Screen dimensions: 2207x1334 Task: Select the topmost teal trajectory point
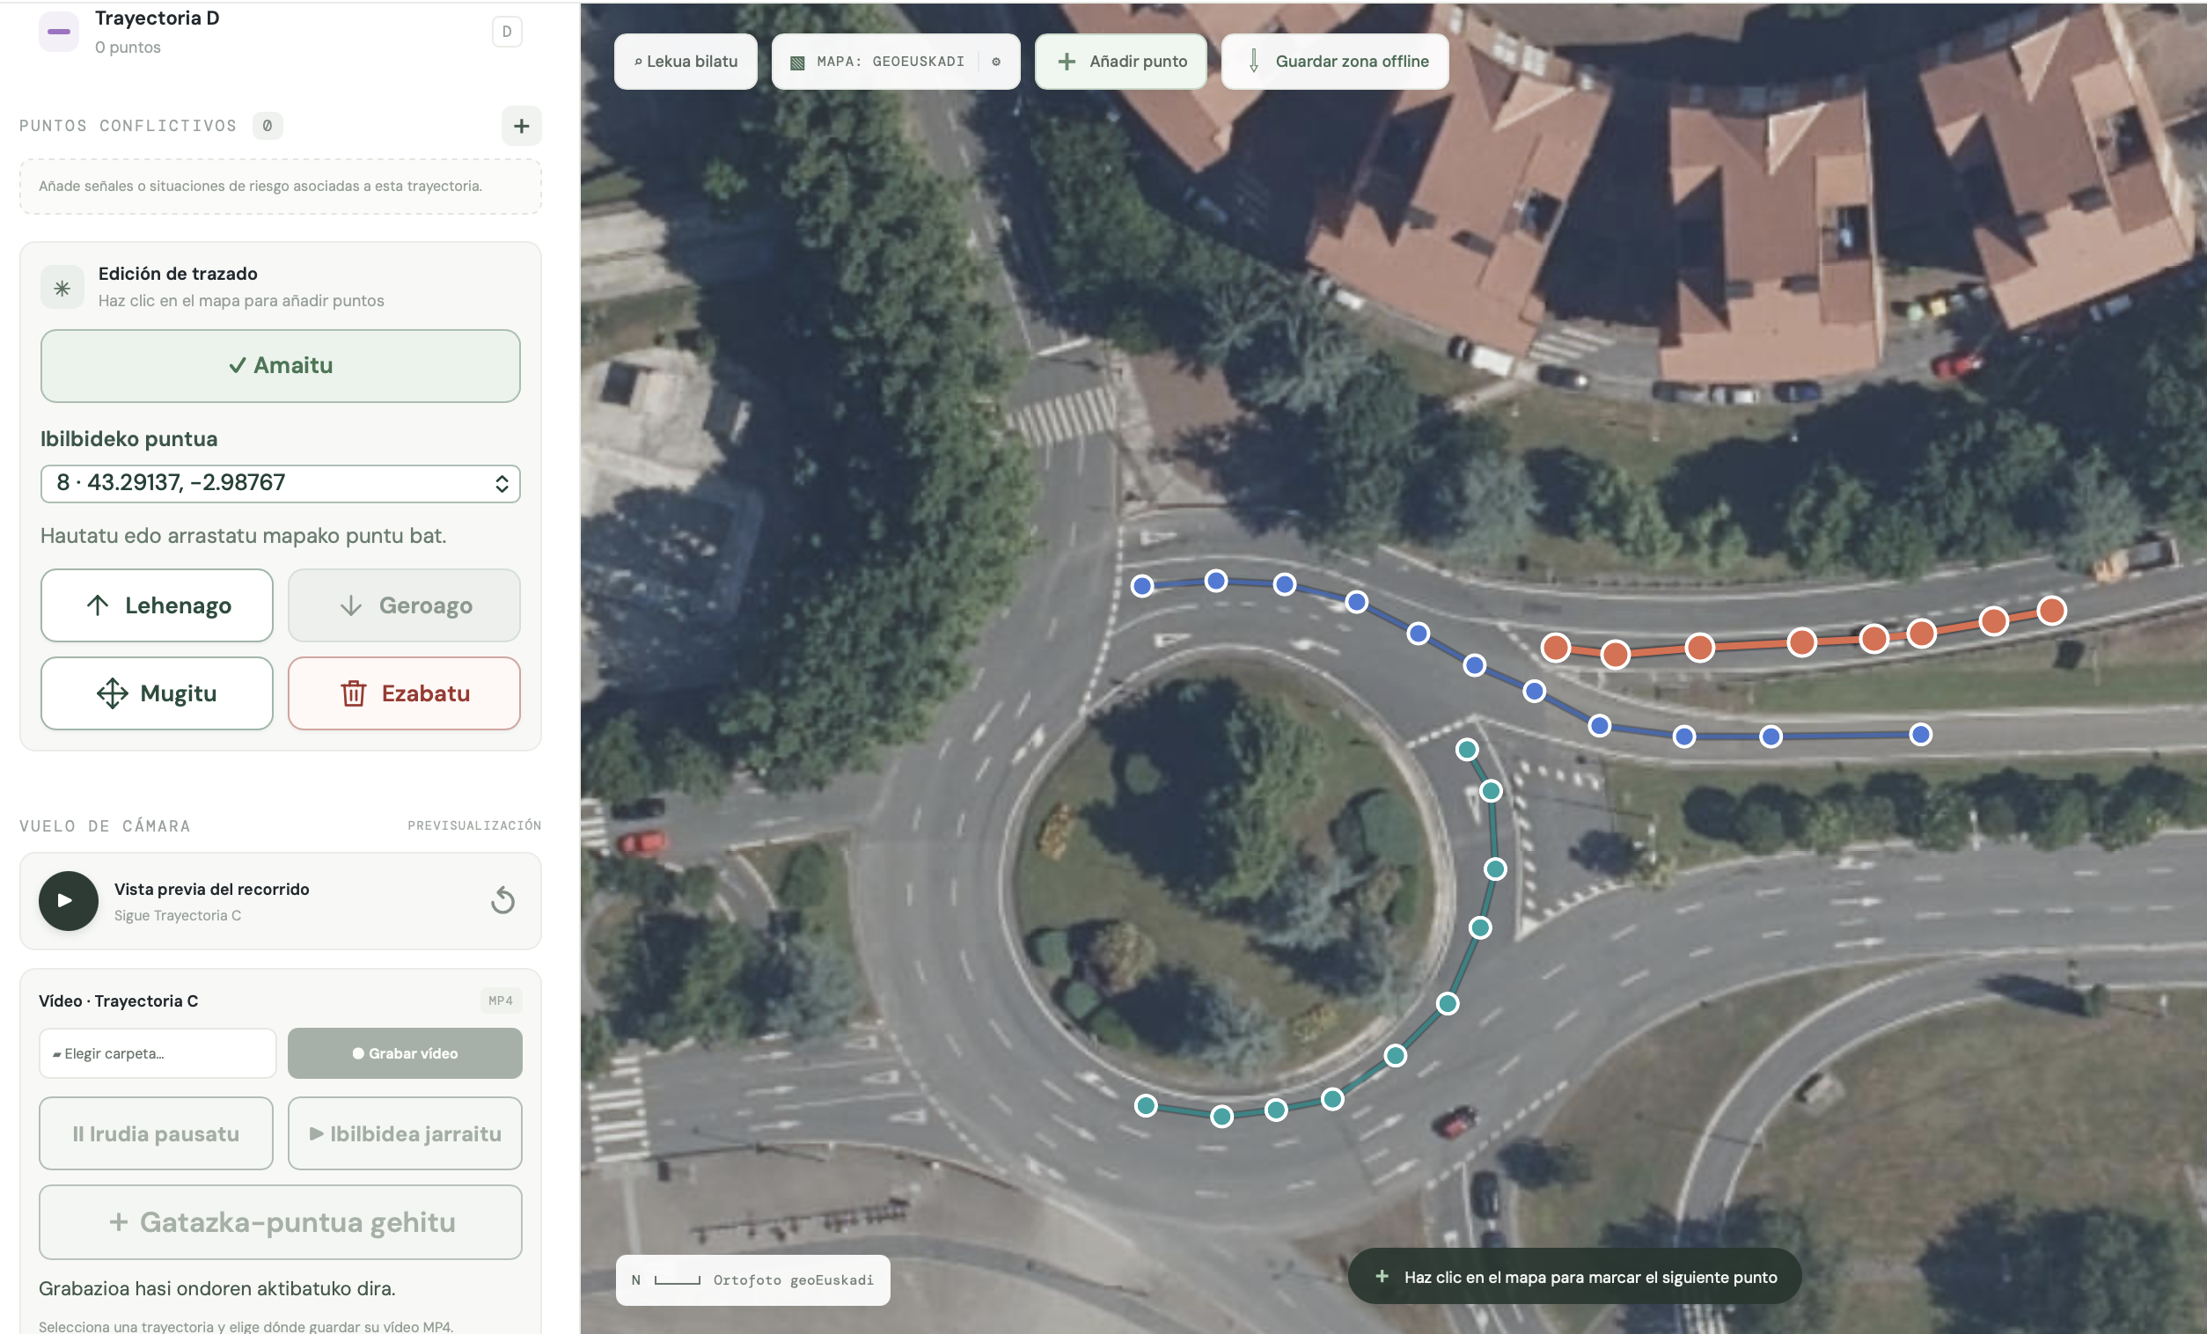[x=1467, y=750]
